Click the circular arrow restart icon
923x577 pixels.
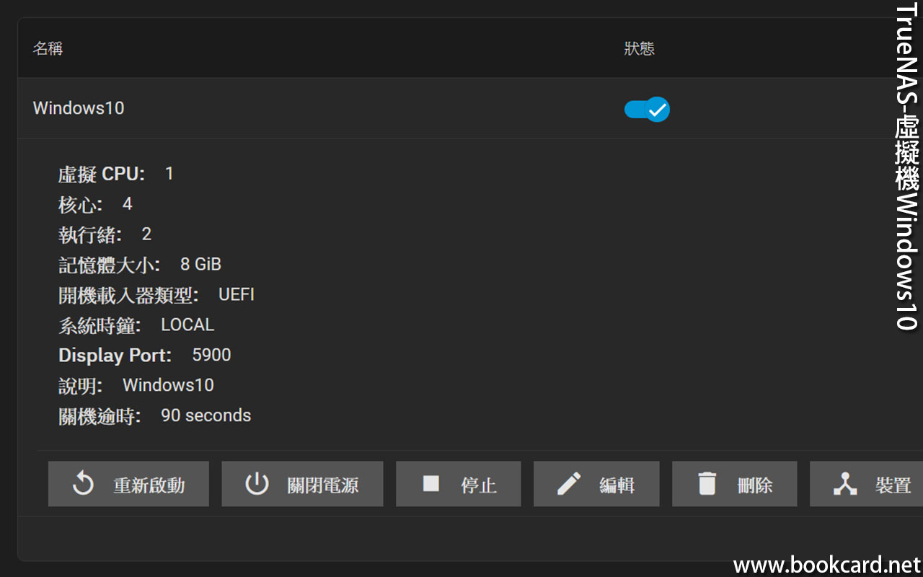point(84,484)
